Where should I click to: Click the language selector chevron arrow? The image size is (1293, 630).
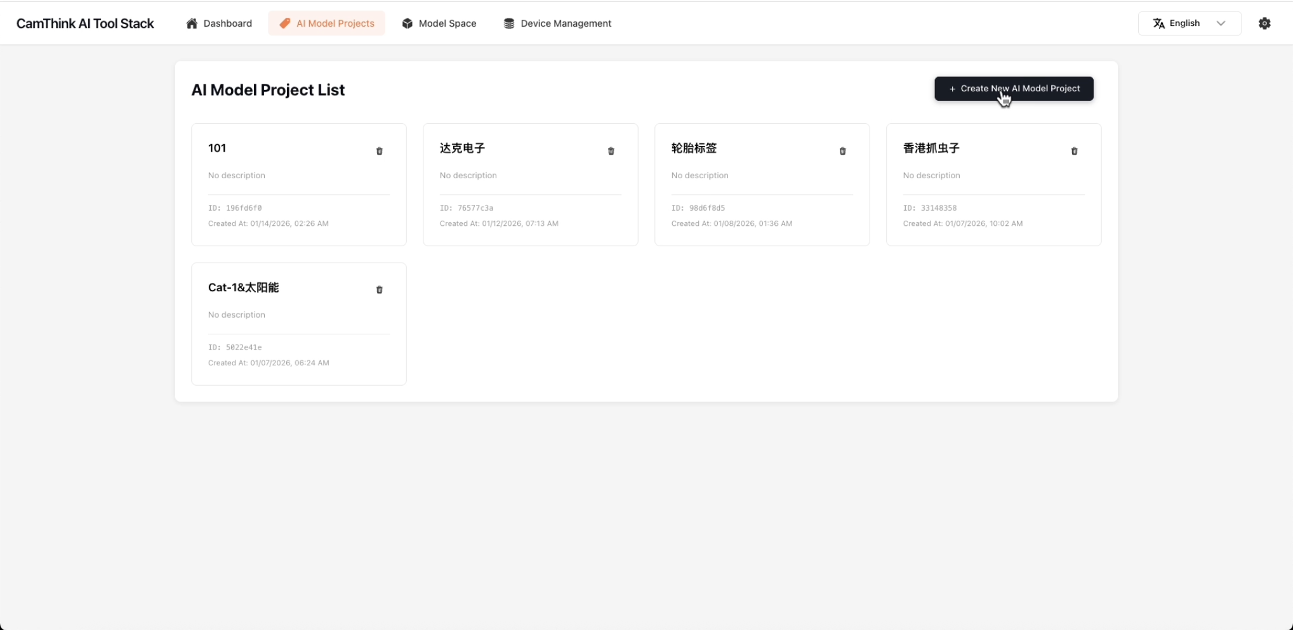(1221, 23)
